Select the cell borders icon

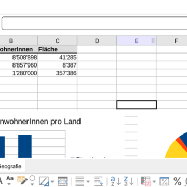click(x=44, y=181)
